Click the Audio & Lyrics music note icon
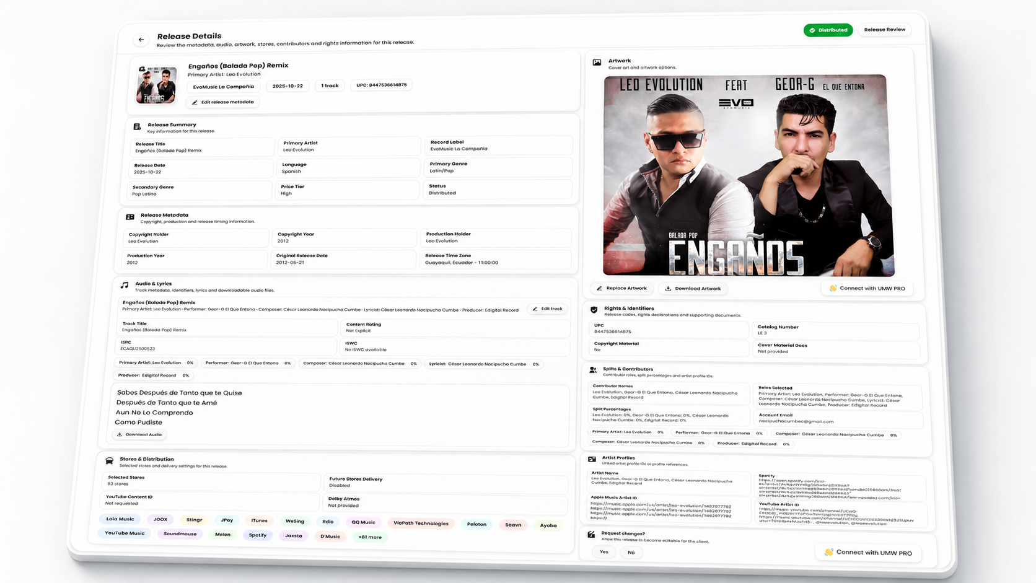The image size is (1036, 583). [x=125, y=286]
